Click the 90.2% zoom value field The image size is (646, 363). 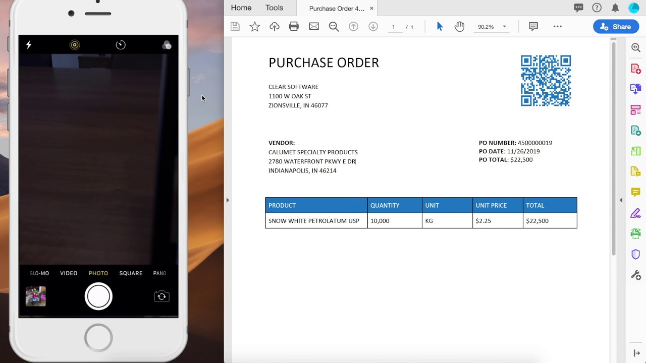pos(486,27)
